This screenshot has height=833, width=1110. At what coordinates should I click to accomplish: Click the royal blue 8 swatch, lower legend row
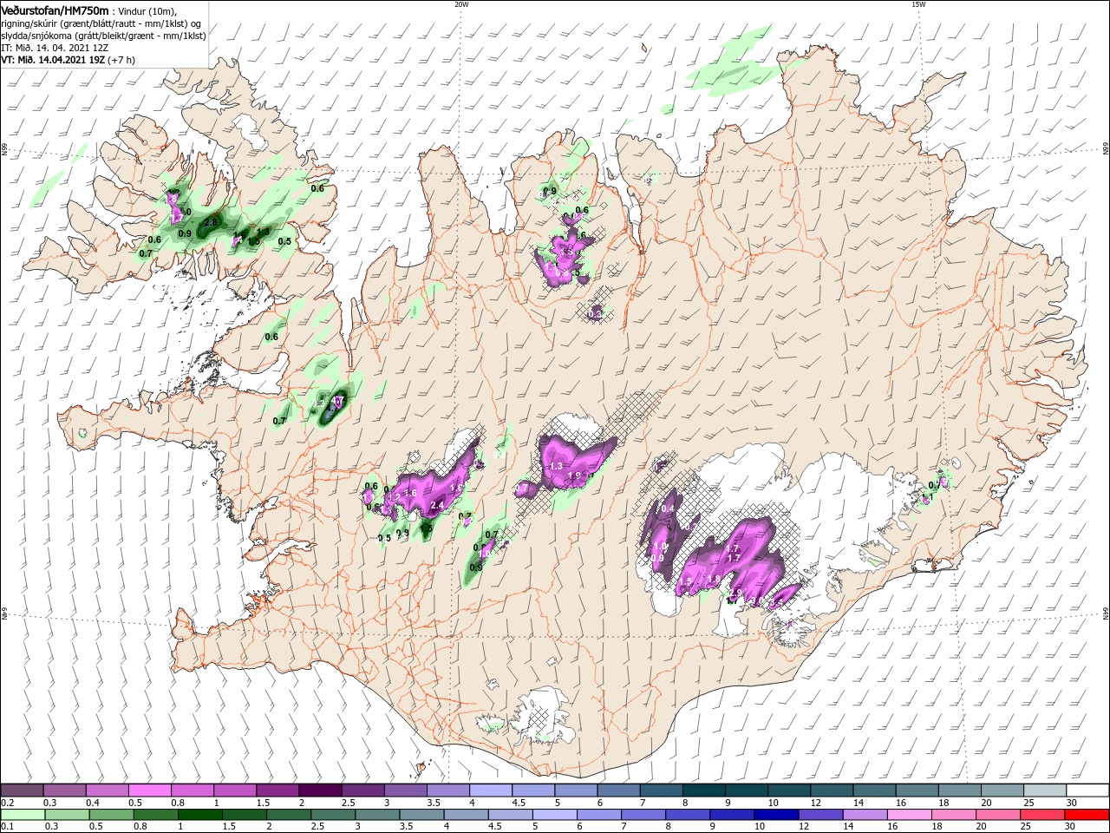pos(688,815)
